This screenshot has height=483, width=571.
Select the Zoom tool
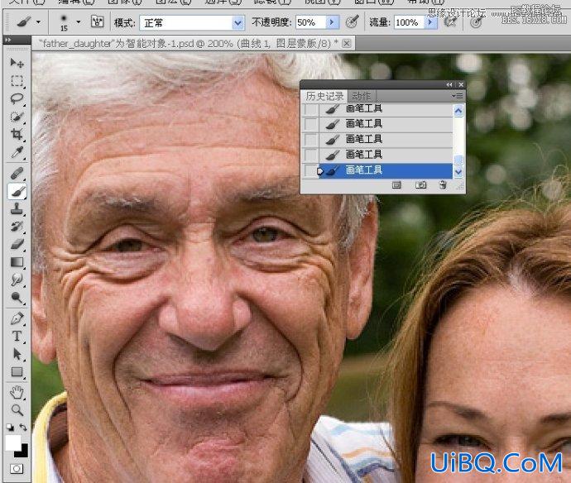point(17,410)
